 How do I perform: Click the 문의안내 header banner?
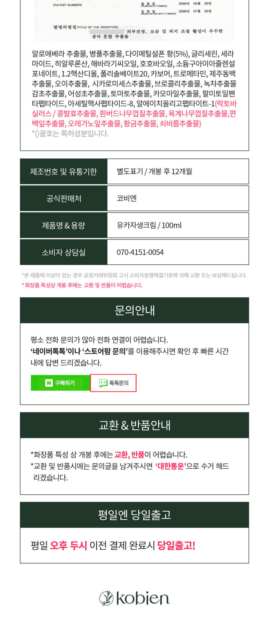pos(134,310)
